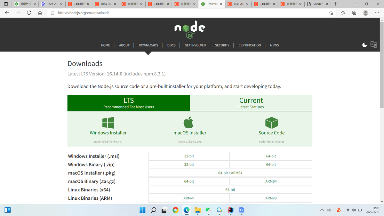Image resolution: width=384 pixels, height=216 pixels.
Task: Click ARM64 for macOS Binary (.tar.gz)
Action: (271, 181)
